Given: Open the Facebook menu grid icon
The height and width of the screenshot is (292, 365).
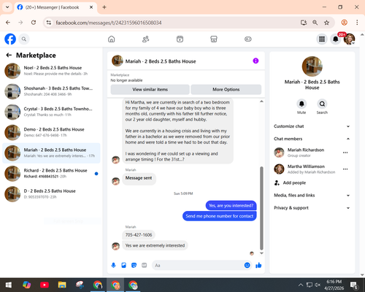Looking at the screenshot, I should click(322, 39).
